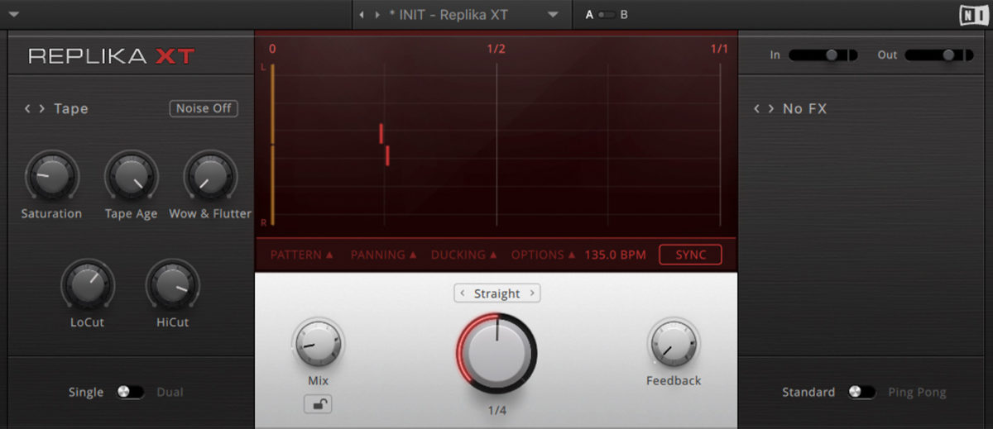The width and height of the screenshot is (993, 429).
Task: Select next delay mode after Tape
Action: click(x=41, y=108)
